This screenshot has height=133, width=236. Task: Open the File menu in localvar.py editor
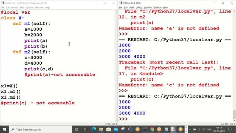tap(3, 7)
